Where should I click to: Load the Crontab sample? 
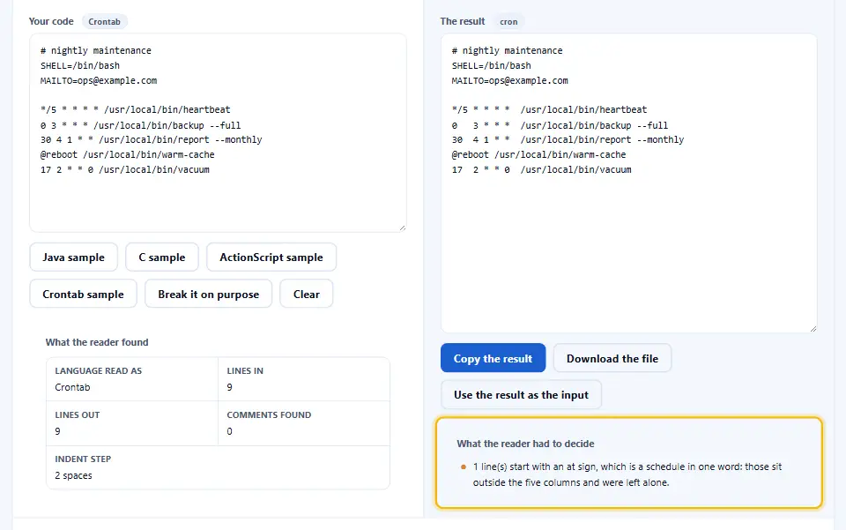83,295
